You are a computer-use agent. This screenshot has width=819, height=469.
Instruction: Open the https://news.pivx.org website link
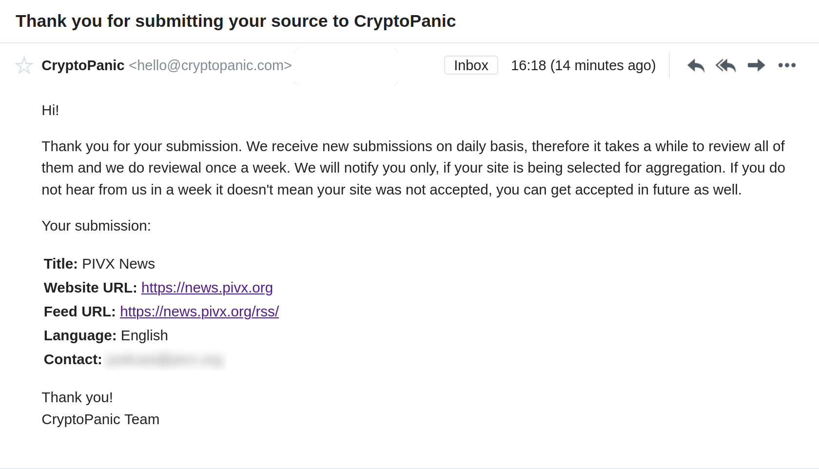point(207,288)
